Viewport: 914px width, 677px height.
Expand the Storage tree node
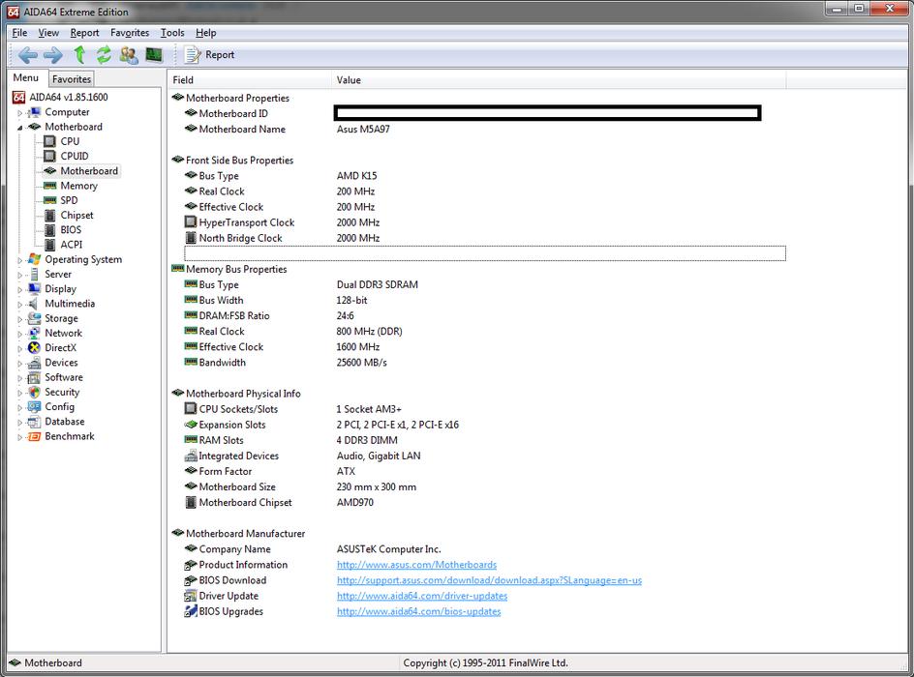pos(18,319)
